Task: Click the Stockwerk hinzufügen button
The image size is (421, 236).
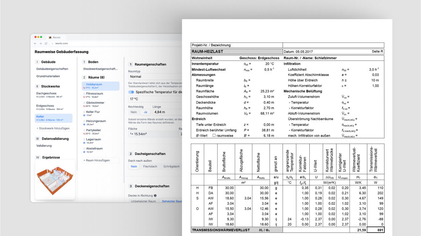Action: coord(54,128)
